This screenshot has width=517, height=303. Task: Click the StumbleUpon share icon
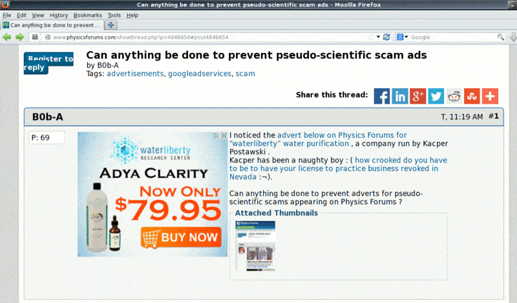472,96
